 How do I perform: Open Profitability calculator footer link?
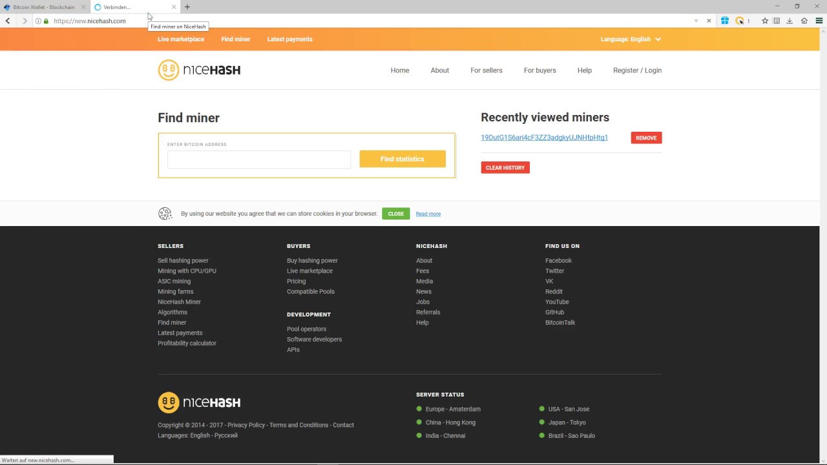(x=187, y=344)
